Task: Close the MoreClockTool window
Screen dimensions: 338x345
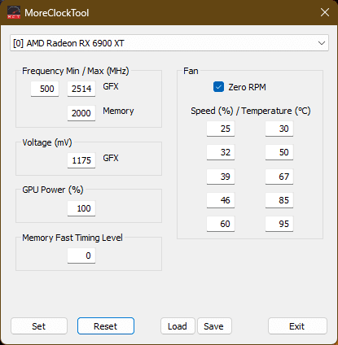Action: 325,12
